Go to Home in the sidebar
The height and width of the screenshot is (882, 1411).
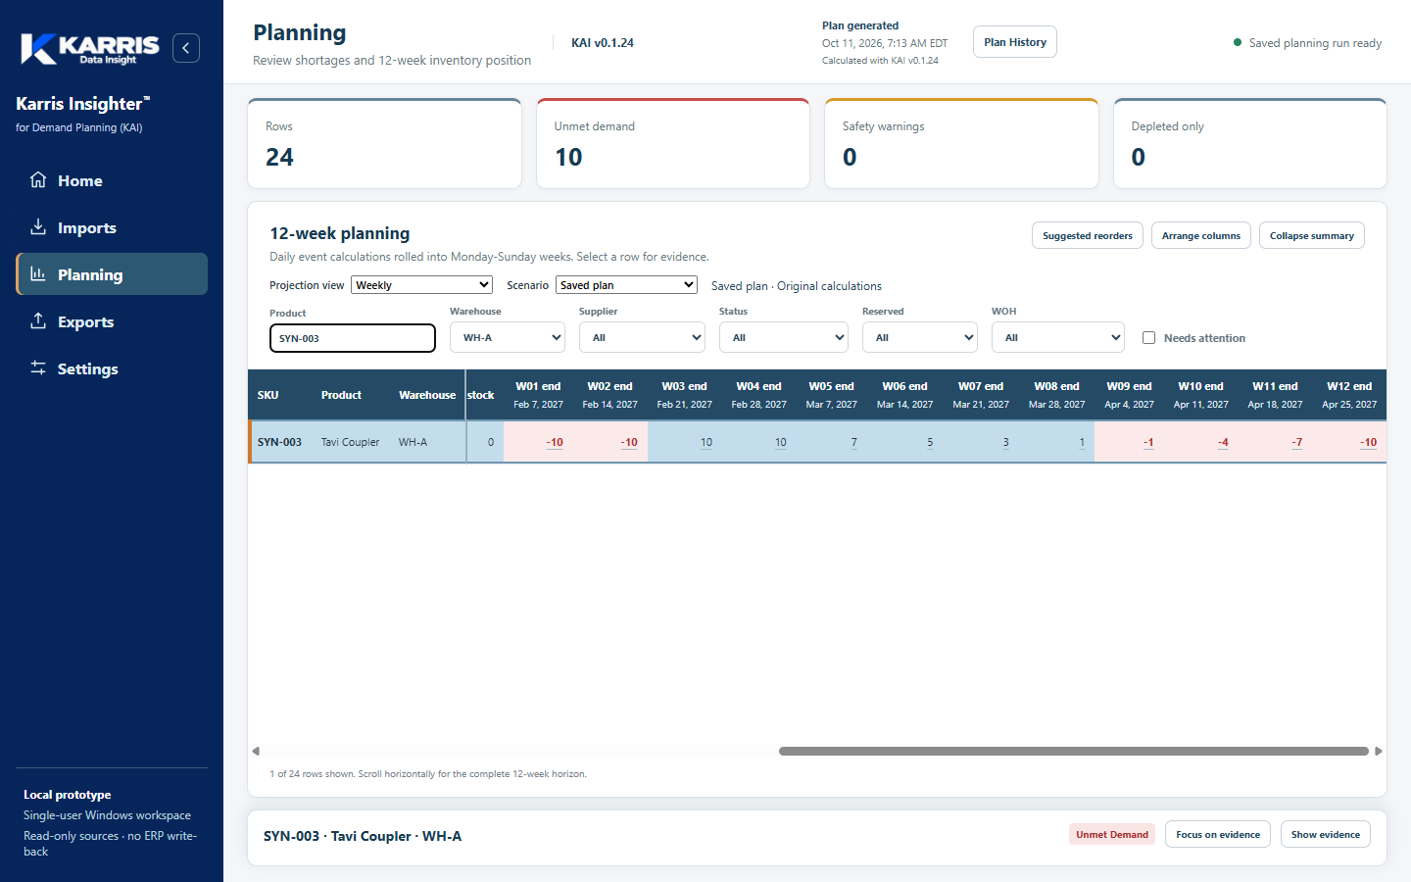click(x=112, y=180)
